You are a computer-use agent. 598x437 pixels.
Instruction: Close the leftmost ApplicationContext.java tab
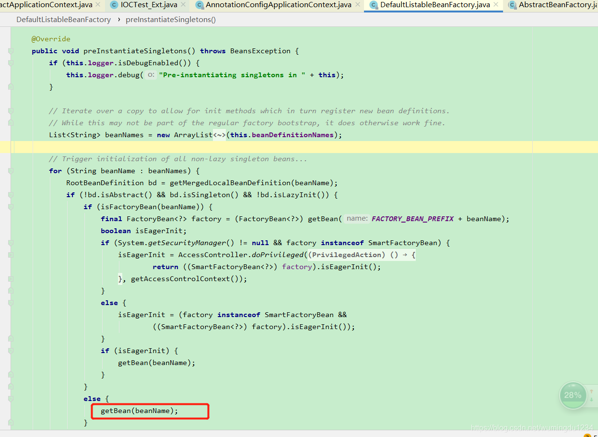coord(98,5)
